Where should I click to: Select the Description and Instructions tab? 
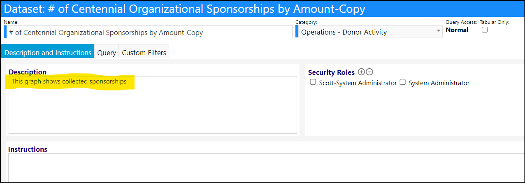(x=48, y=53)
